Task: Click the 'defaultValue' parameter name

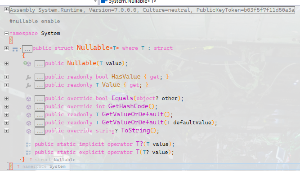Action: click(192, 123)
